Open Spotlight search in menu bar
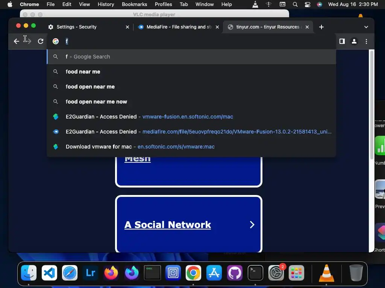 click(x=295, y=4)
